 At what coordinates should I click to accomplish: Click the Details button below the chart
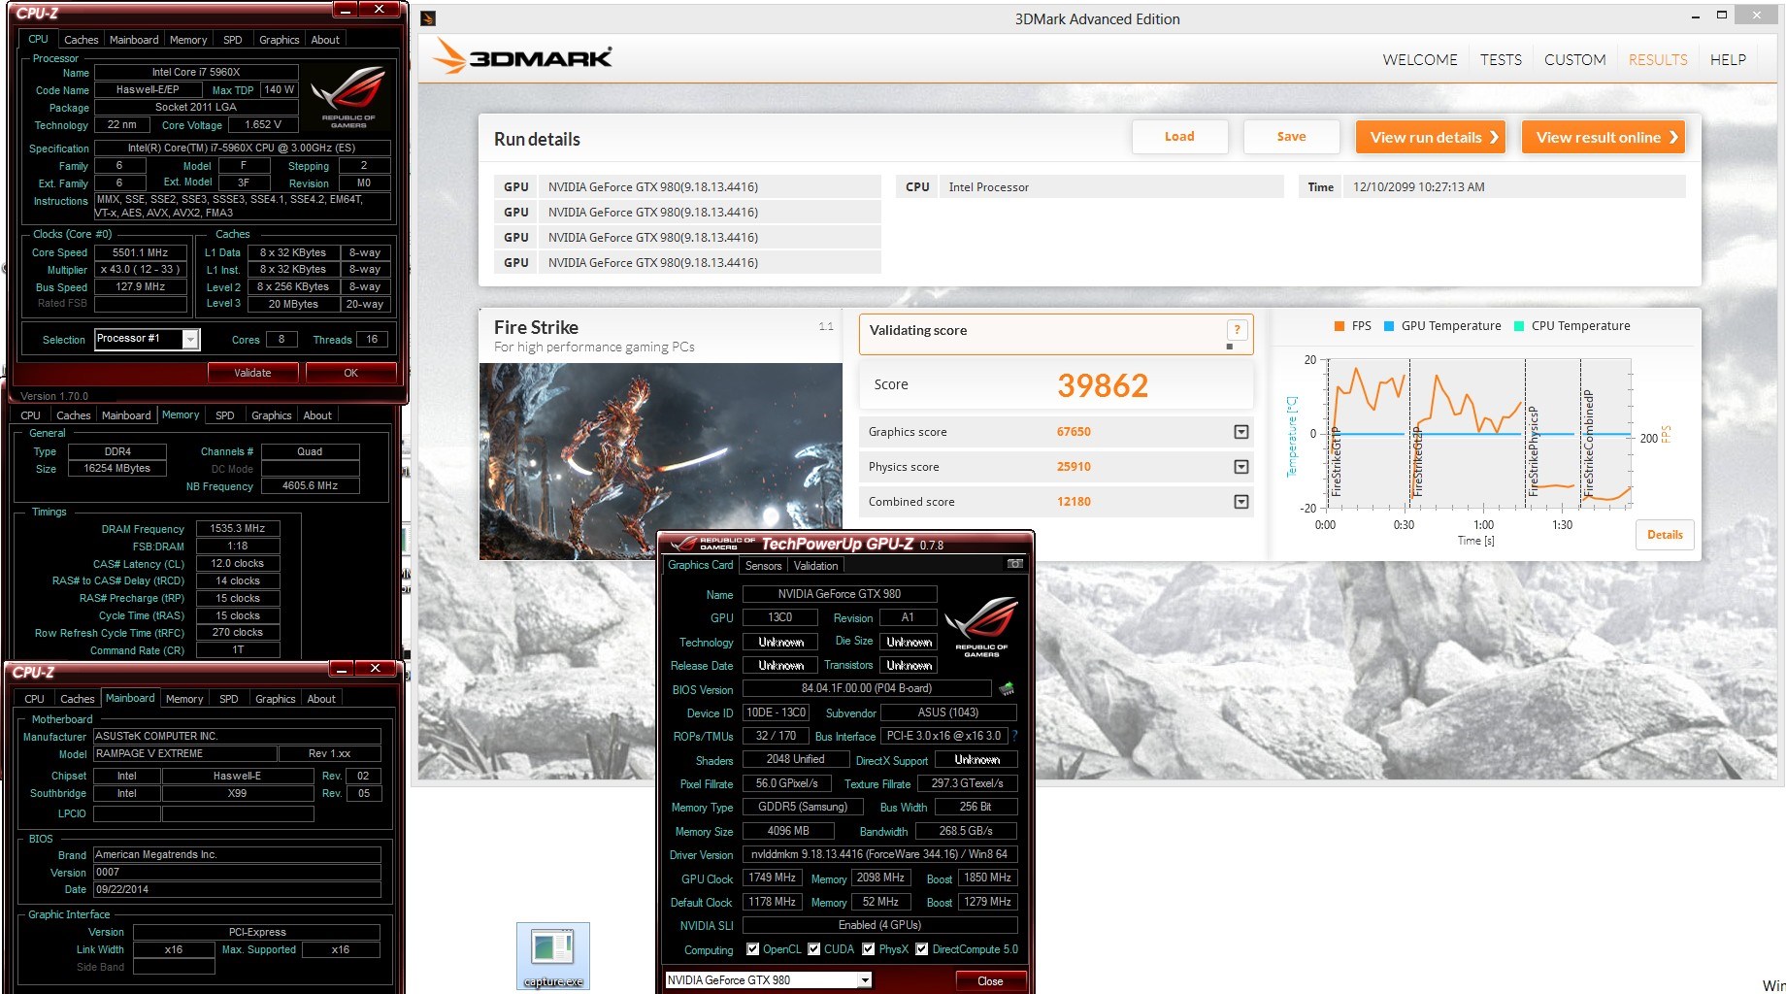(x=1665, y=535)
